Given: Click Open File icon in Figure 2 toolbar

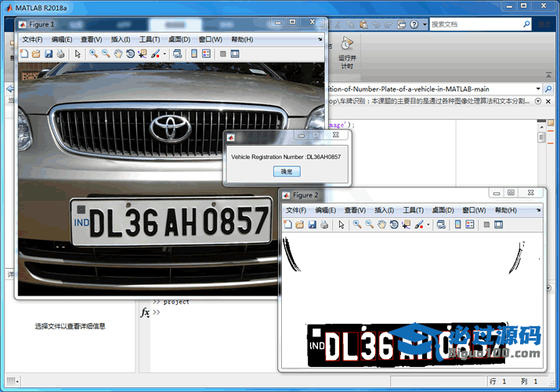Looking at the screenshot, I should point(300,224).
